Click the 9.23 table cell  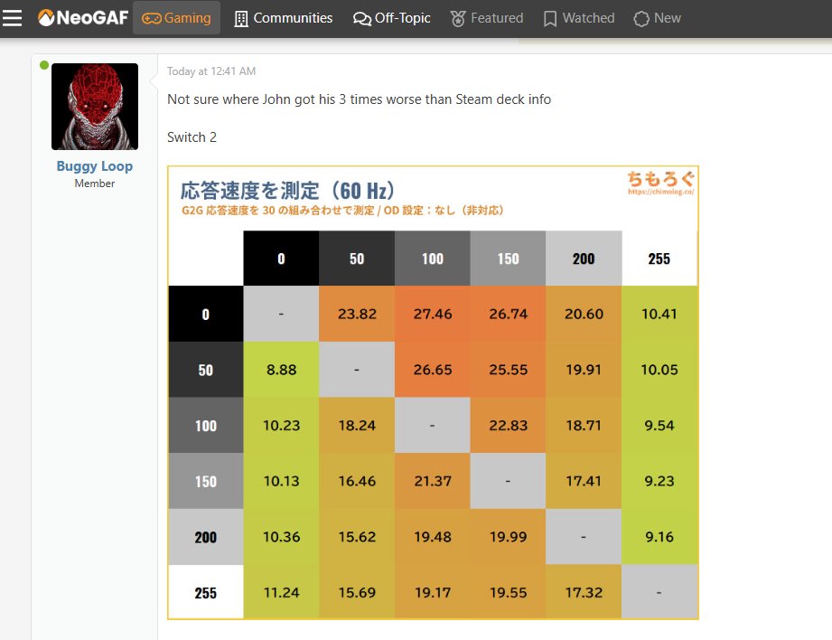(659, 481)
